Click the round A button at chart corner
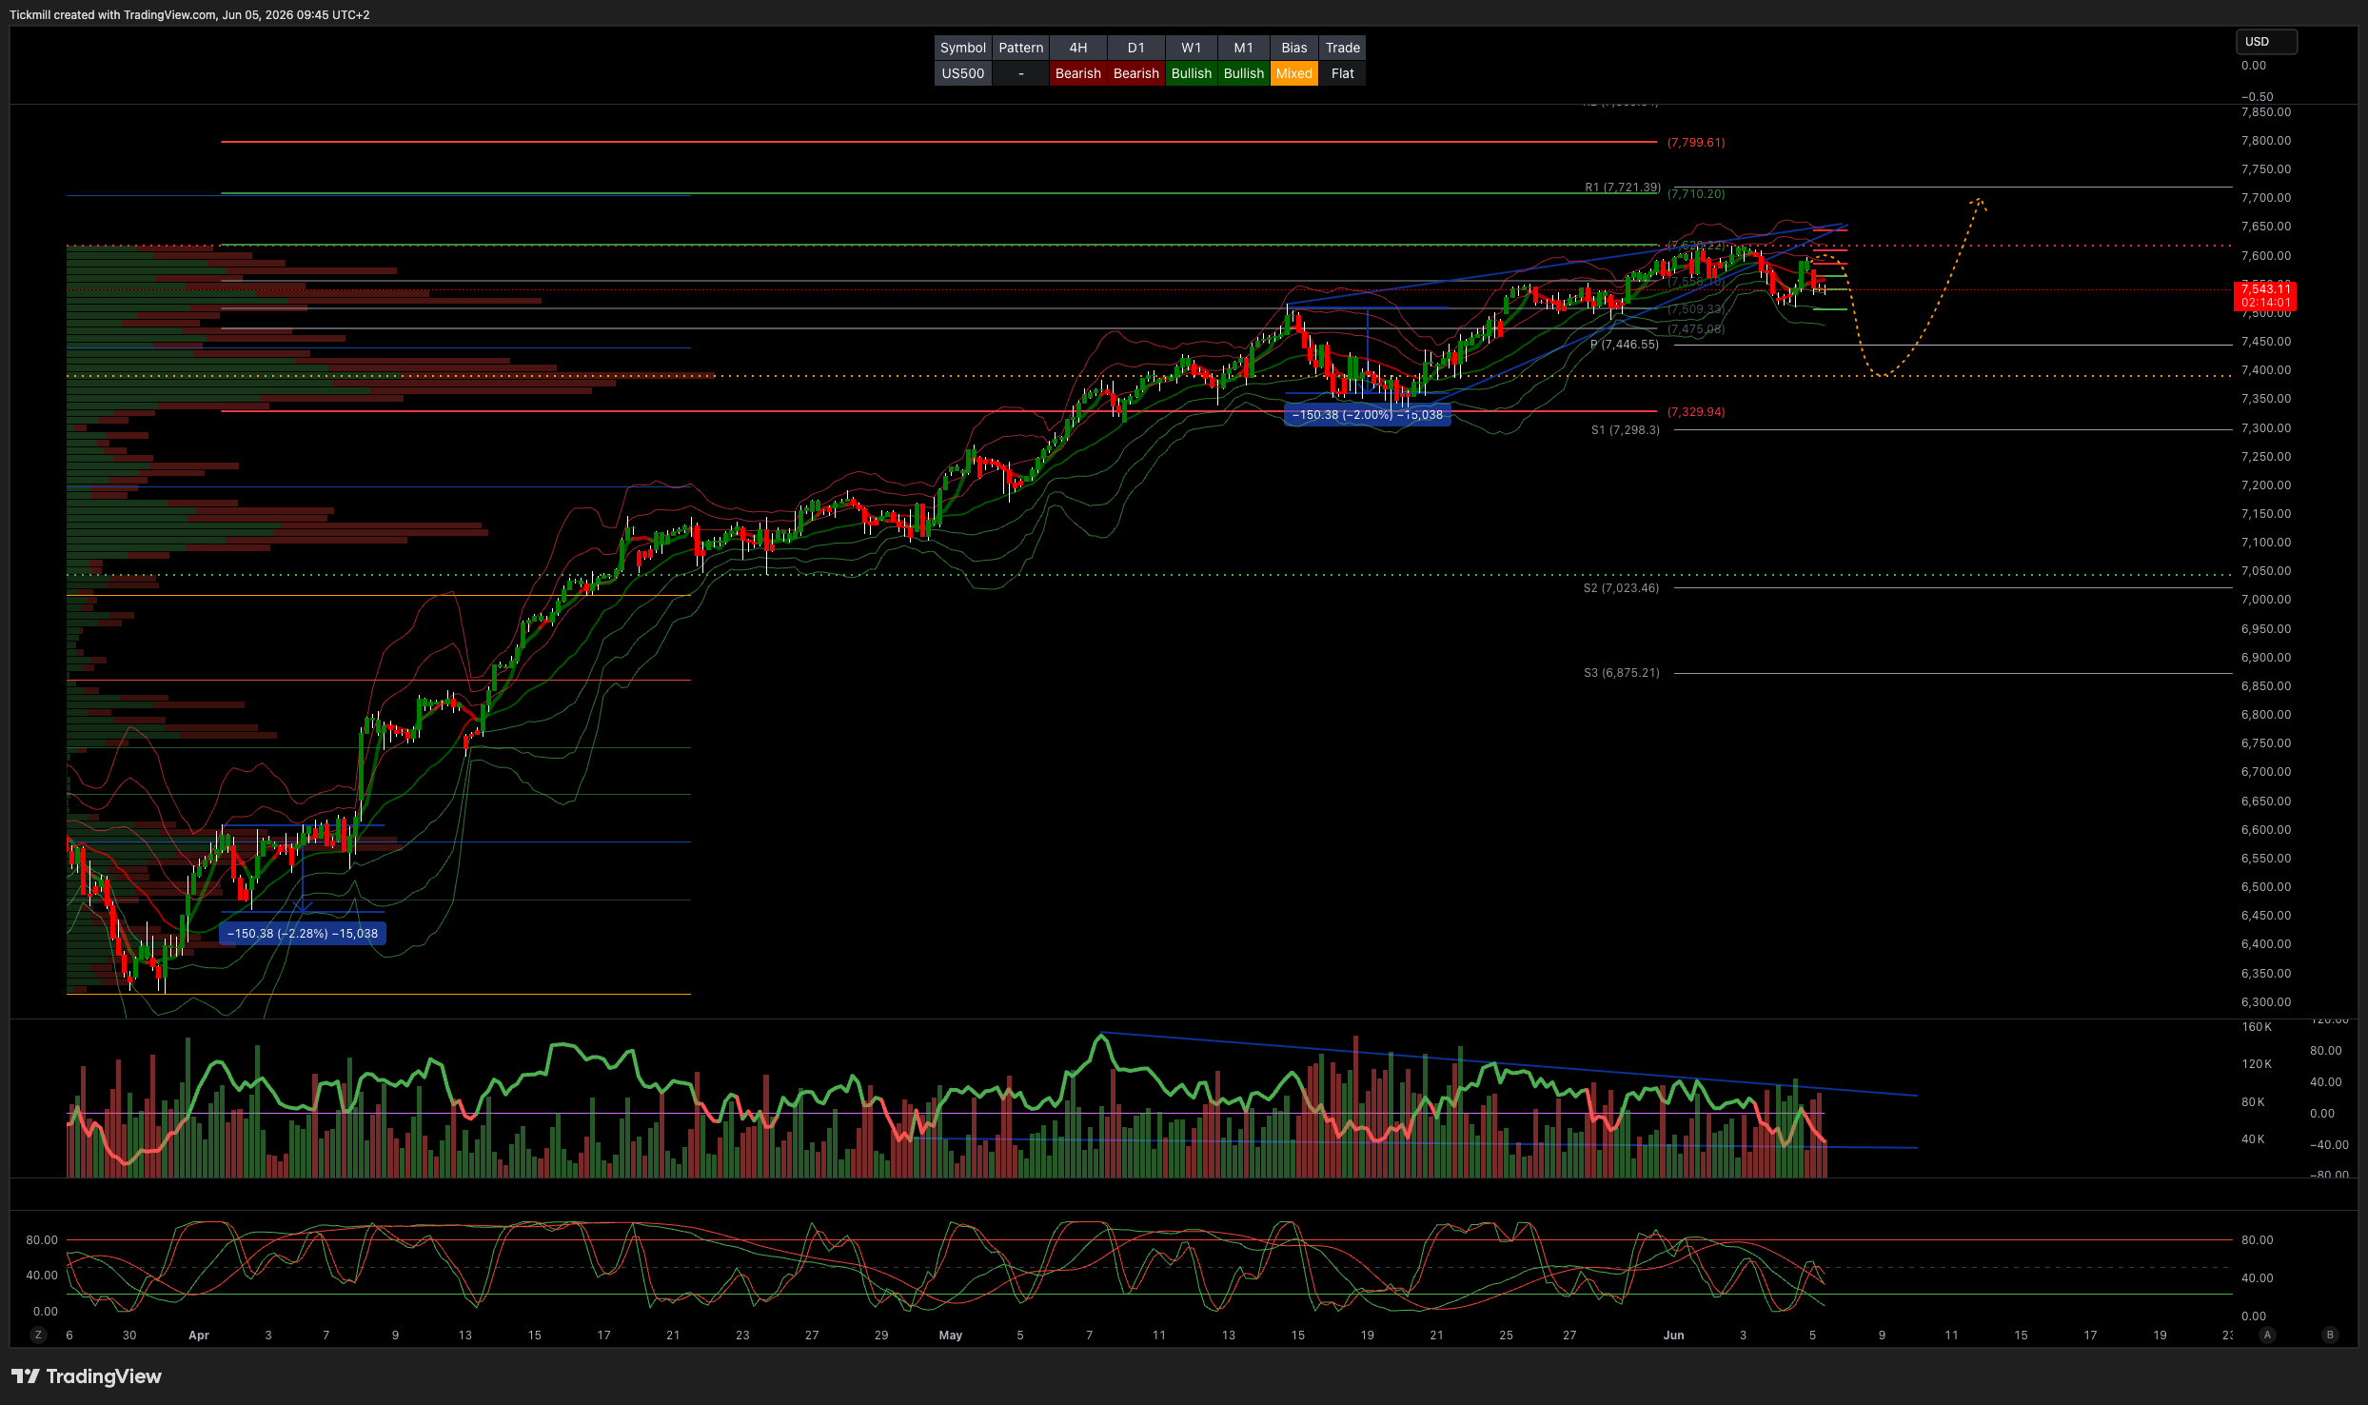 tap(2267, 1335)
